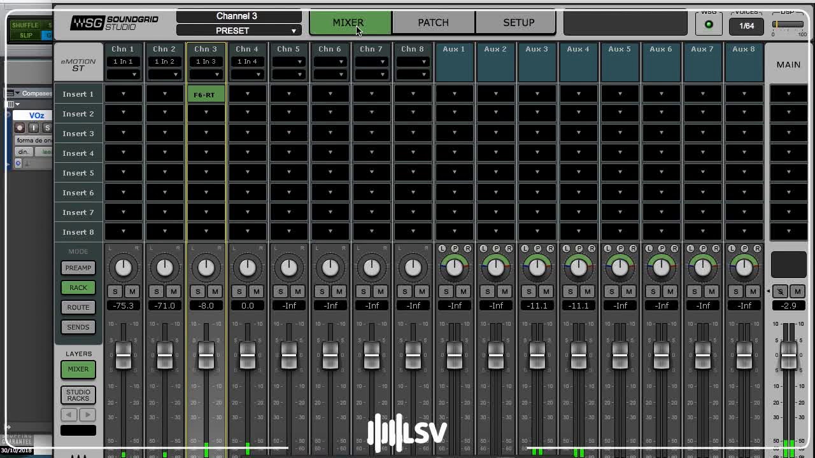Go to next layer with right arrow

point(88,415)
